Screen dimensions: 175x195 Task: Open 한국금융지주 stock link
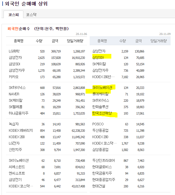tap(102, 173)
